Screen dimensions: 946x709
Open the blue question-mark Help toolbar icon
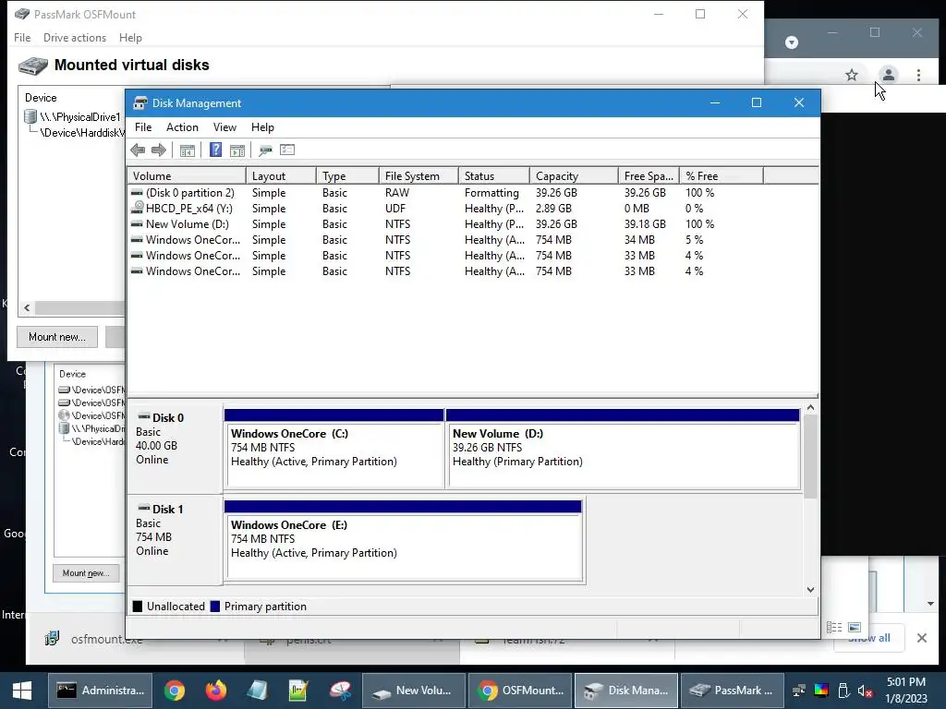[x=215, y=150]
